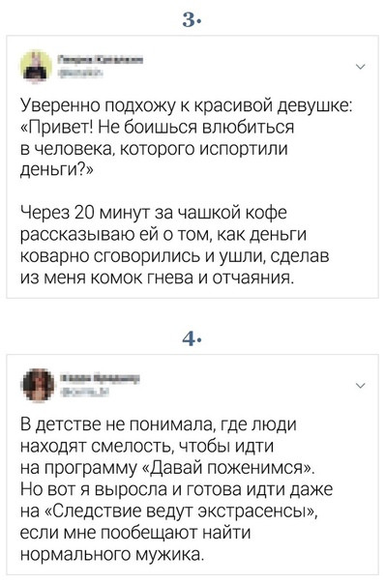Click the line 'В детстве не понимала, где люди'
Viewport: 385px width, 584px height.
pos(158,425)
